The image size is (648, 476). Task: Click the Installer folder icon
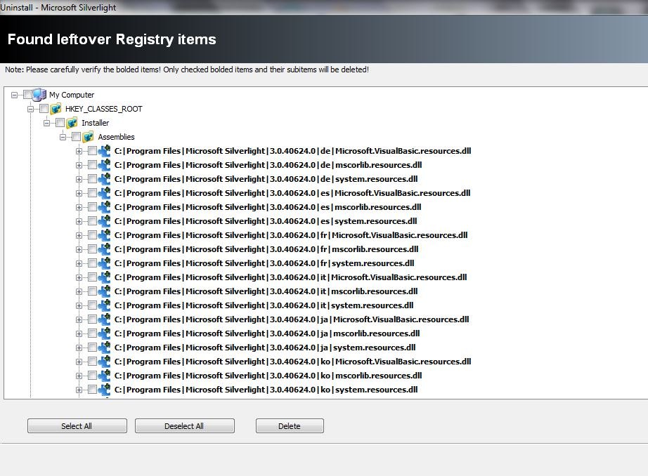[x=72, y=123]
